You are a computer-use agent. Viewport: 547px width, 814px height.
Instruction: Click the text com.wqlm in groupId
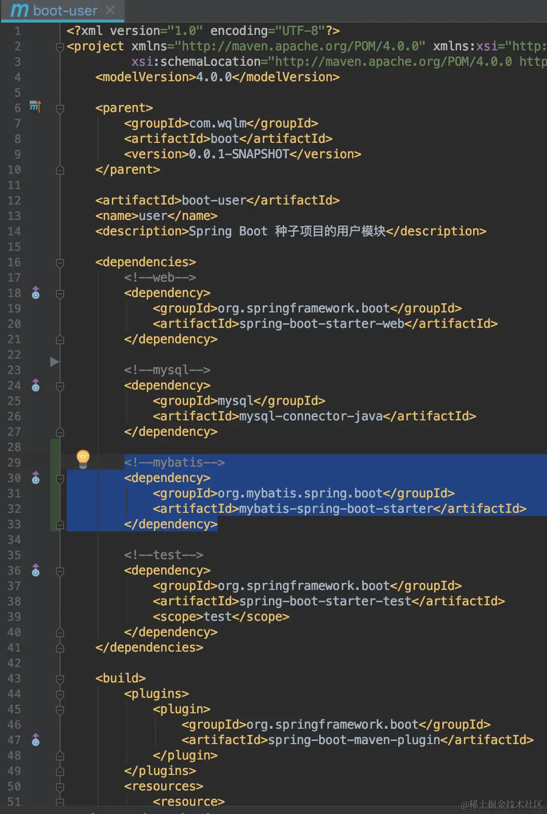pyautogui.click(x=218, y=123)
